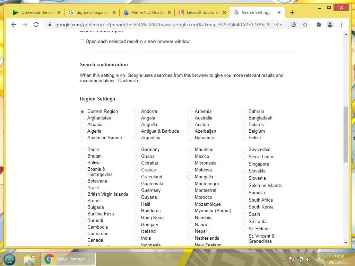The image size is (355, 266).
Task: Check Open each result in new window
Action: point(82,42)
